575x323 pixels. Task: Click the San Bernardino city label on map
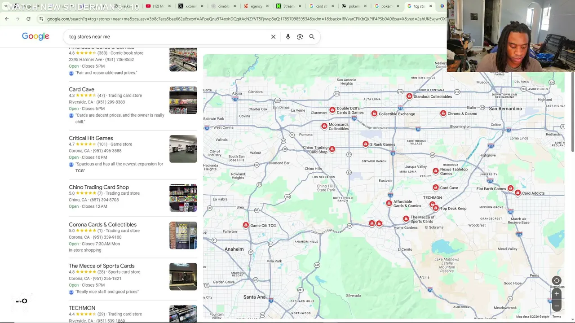point(505,109)
